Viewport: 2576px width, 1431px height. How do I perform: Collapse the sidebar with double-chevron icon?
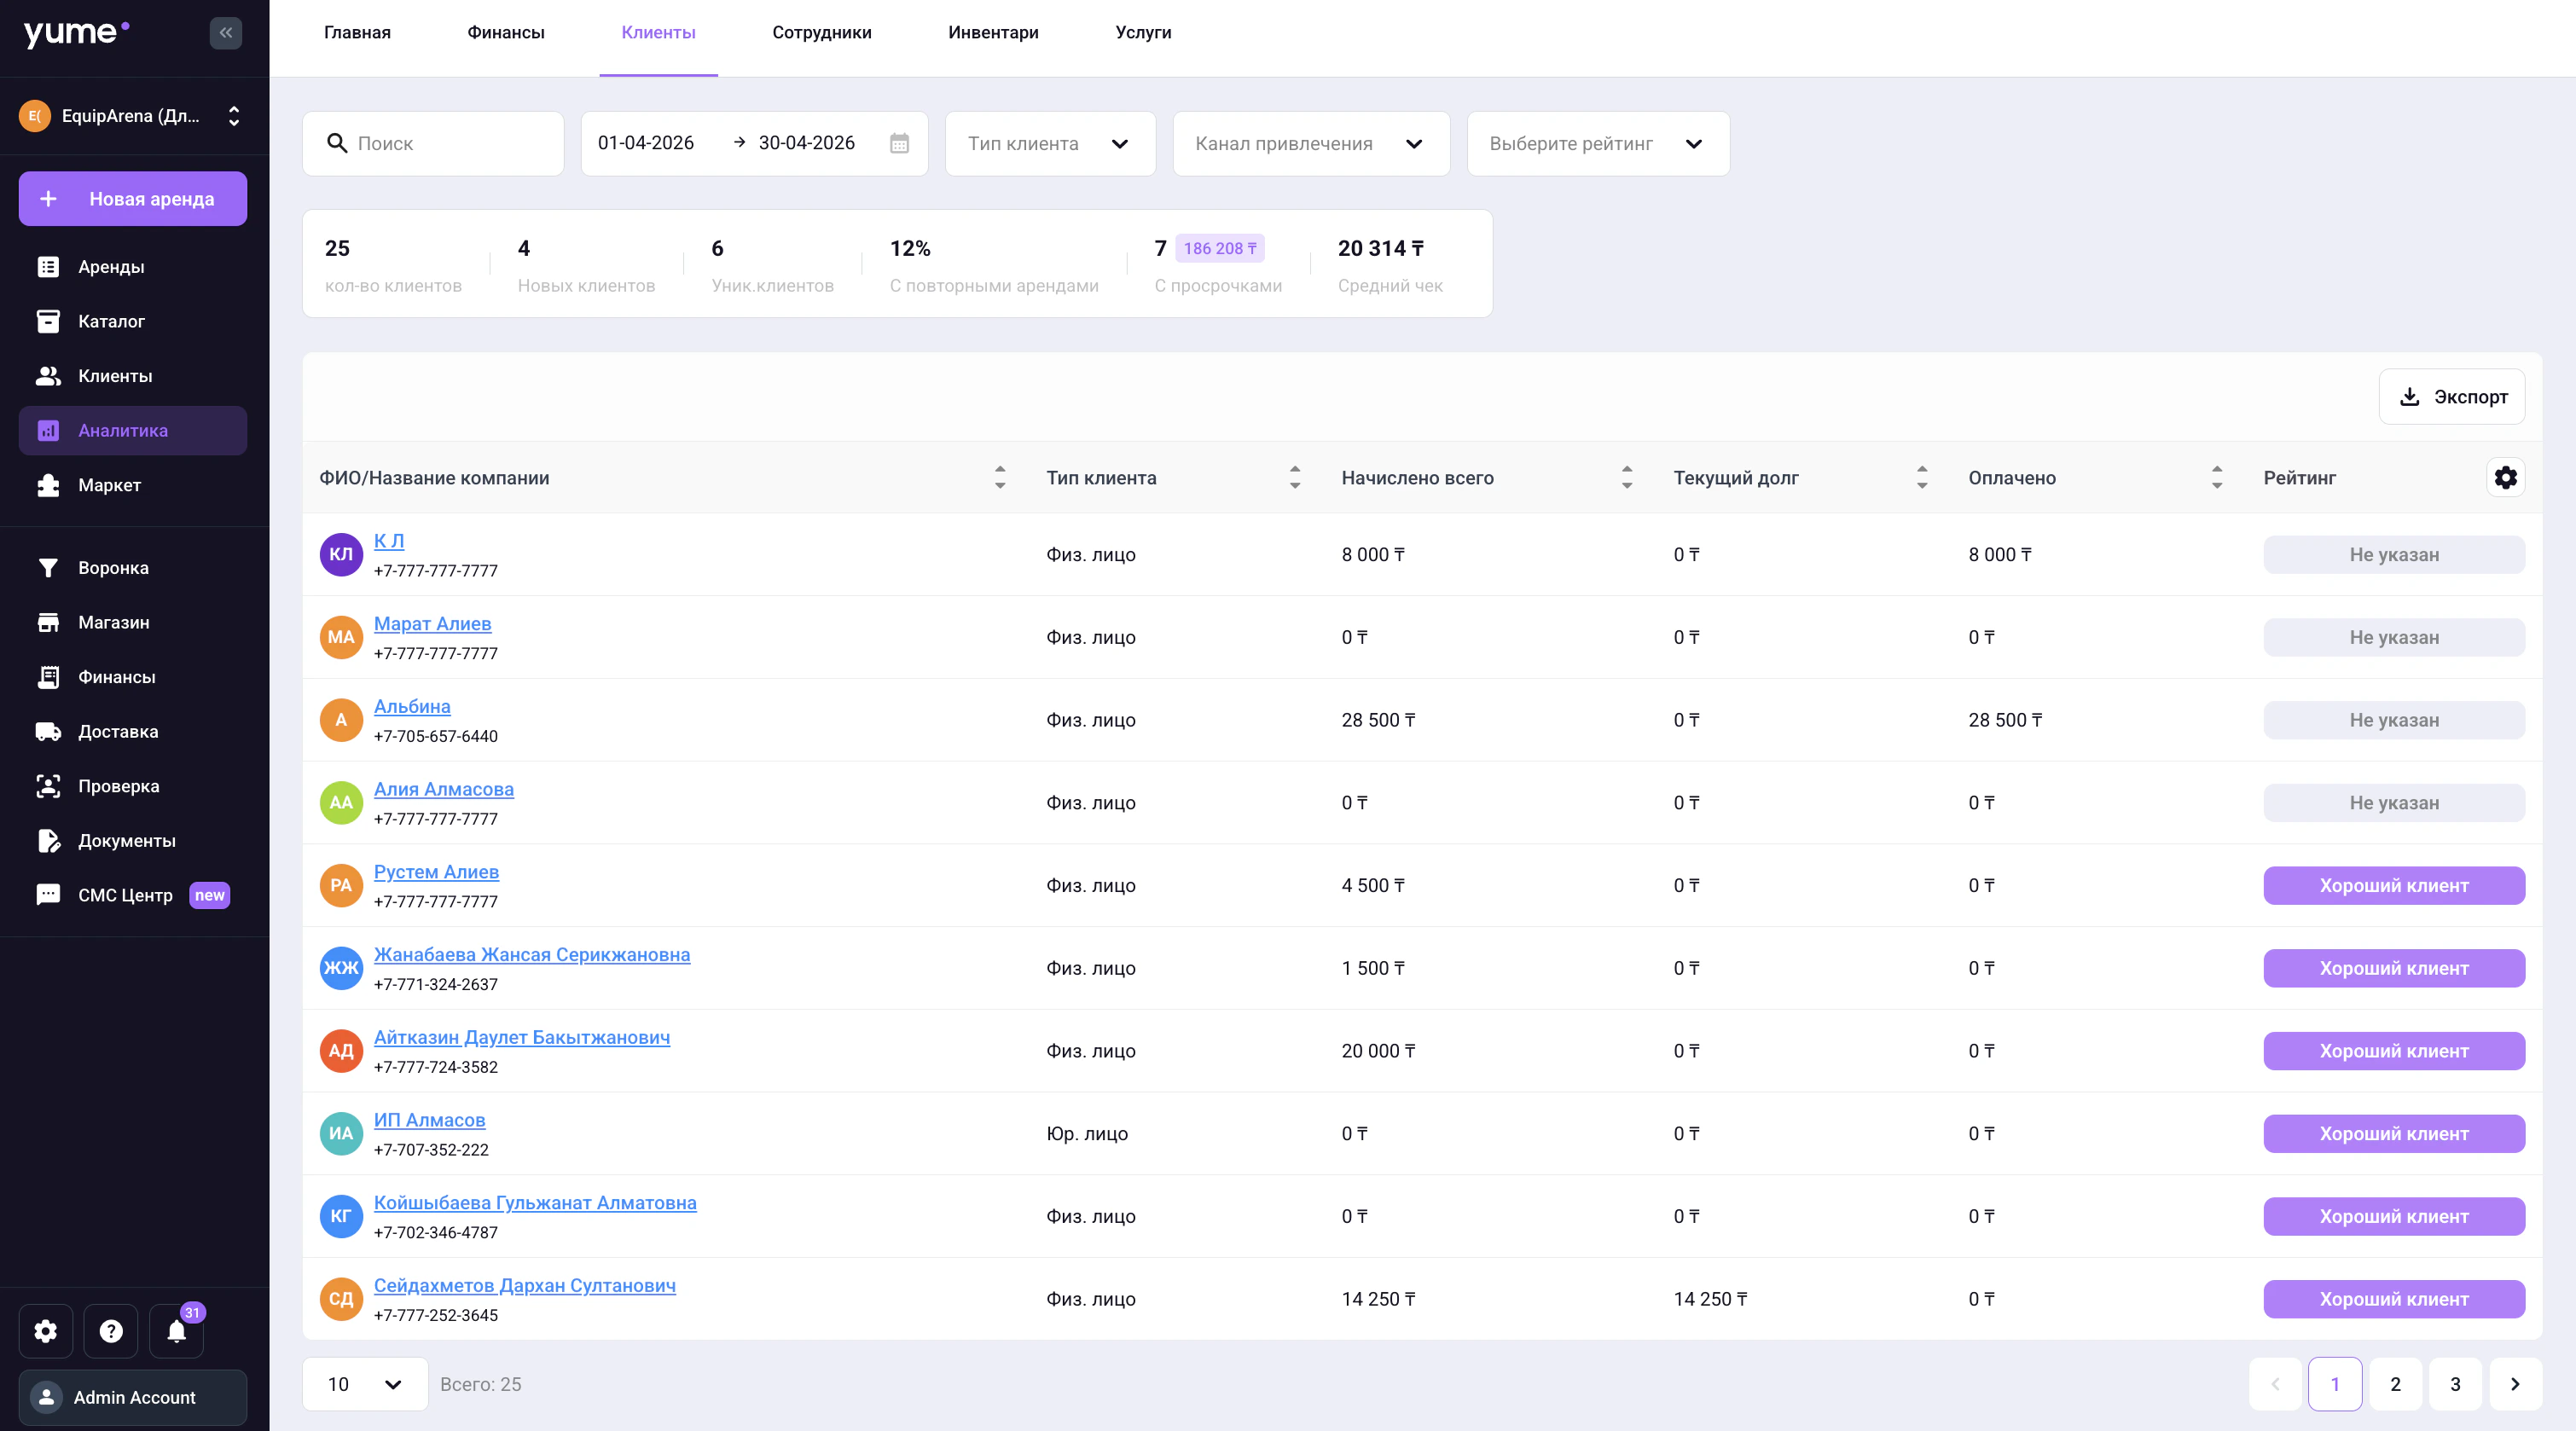click(x=226, y=33)
